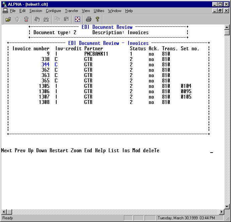Click invoice 1305 in the list
This screenshot has height=222, width=231.
click(x=44, y=86)
